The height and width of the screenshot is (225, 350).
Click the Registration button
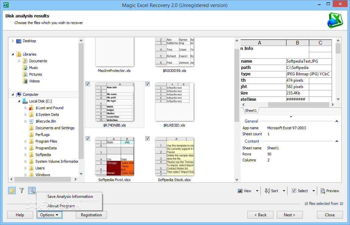pyautogui.click(x=91, y=215)
